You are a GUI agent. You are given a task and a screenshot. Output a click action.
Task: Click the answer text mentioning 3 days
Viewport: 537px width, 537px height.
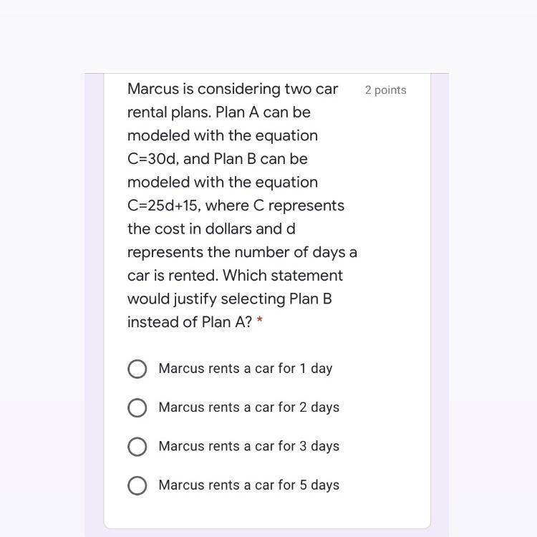point(248,446)
